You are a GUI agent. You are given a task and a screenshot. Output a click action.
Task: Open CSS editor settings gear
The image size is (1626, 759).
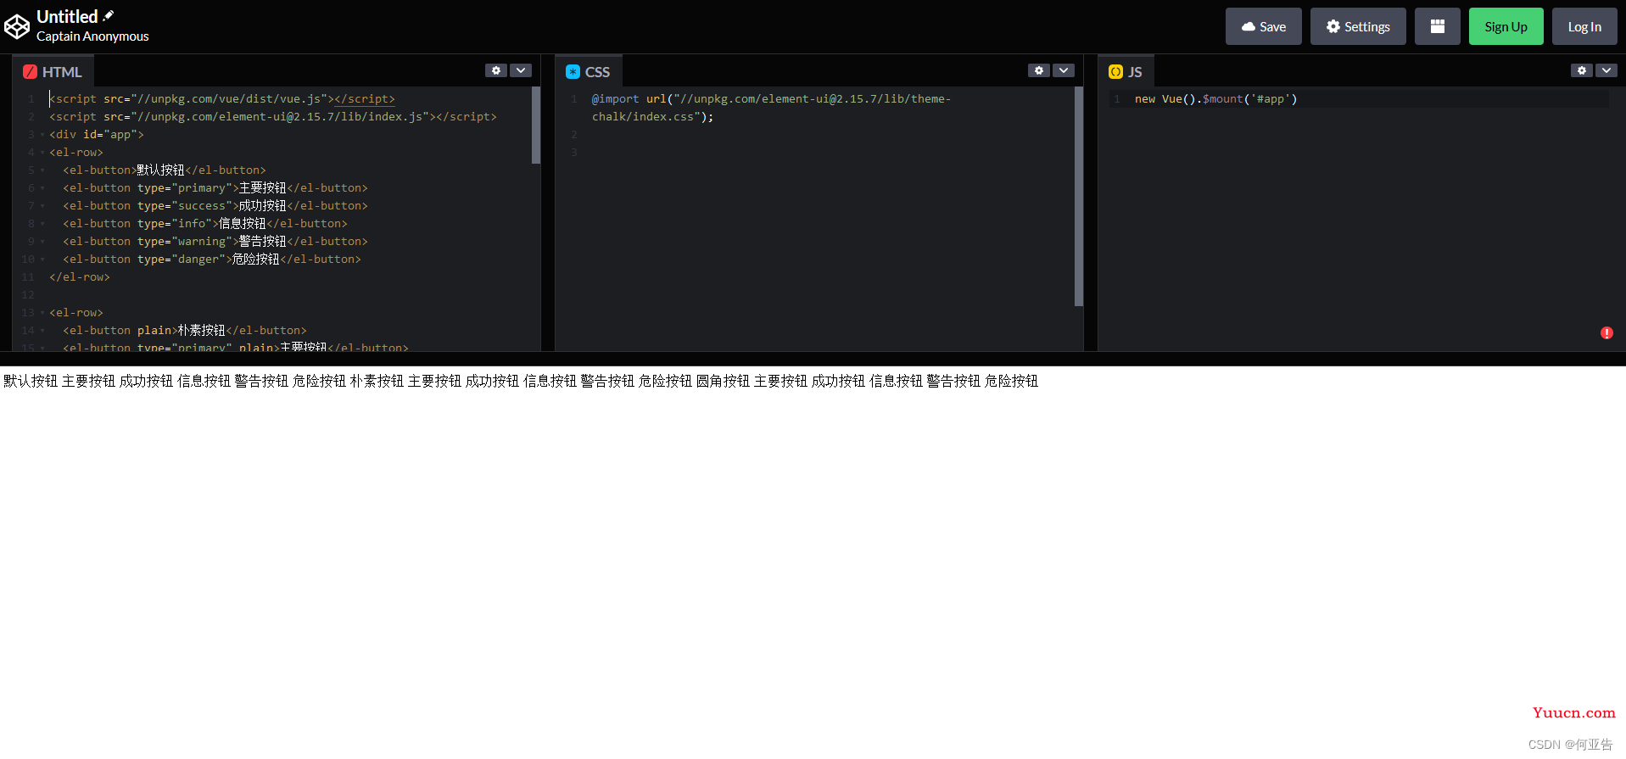click(1039, 70)
